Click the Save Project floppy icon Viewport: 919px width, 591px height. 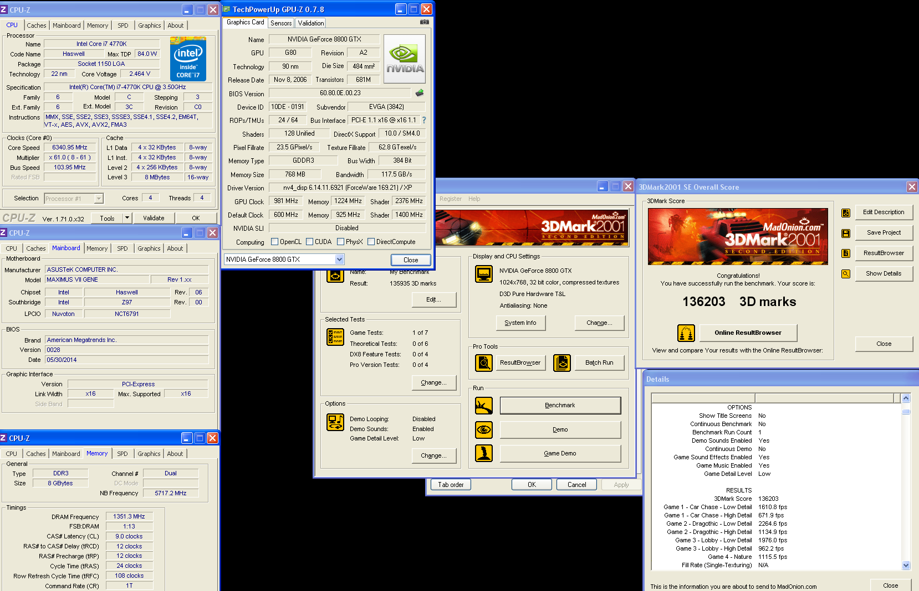[x=846, y=233]
